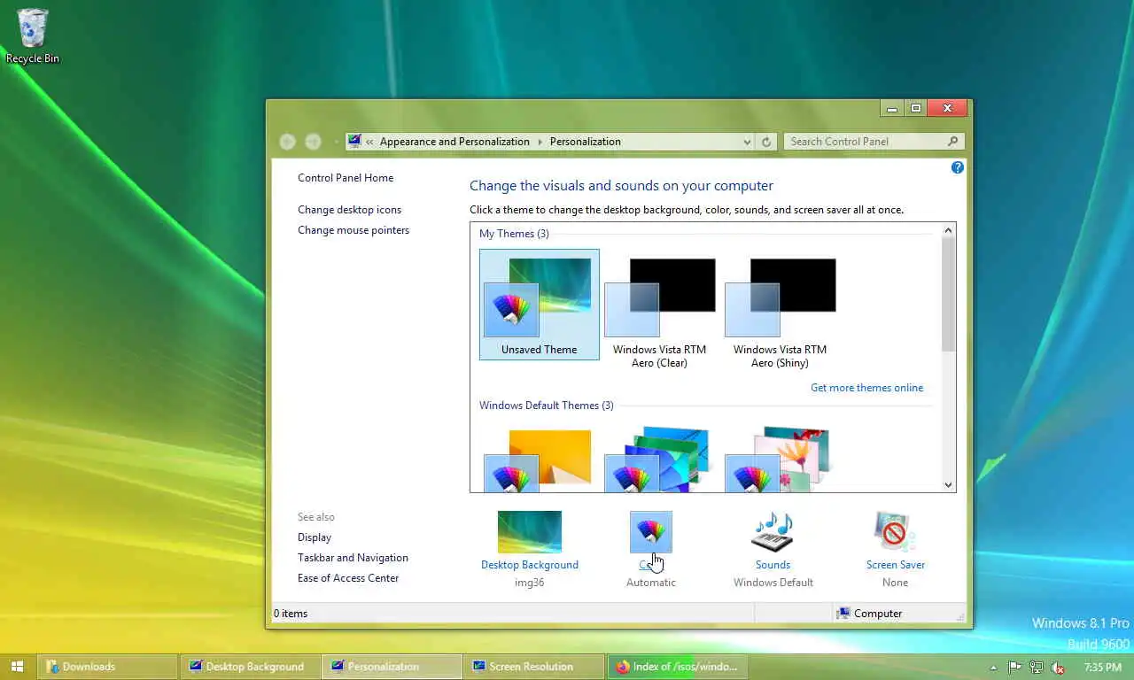1134x680 pixels.
Task: Click the '0 items' status bar text
Action: (x=291, y=614)
